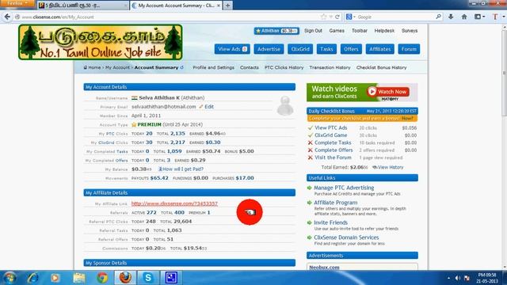
Task: Open the Contacts menu item
Action: (250, 67)
